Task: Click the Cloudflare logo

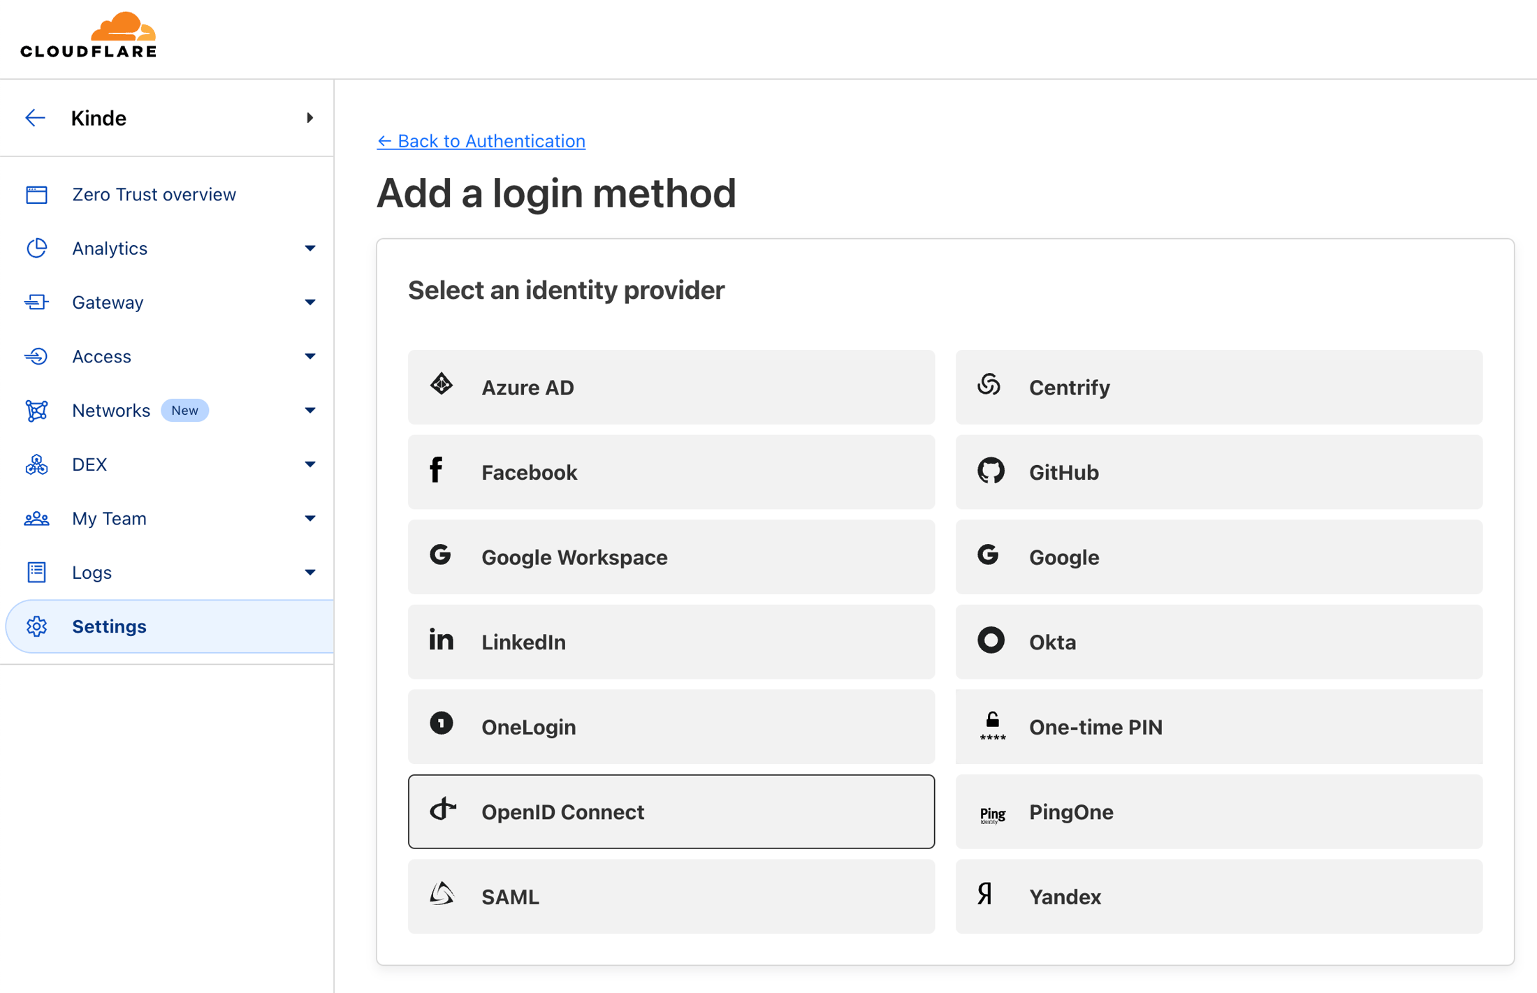Action: tap(88, 34)
